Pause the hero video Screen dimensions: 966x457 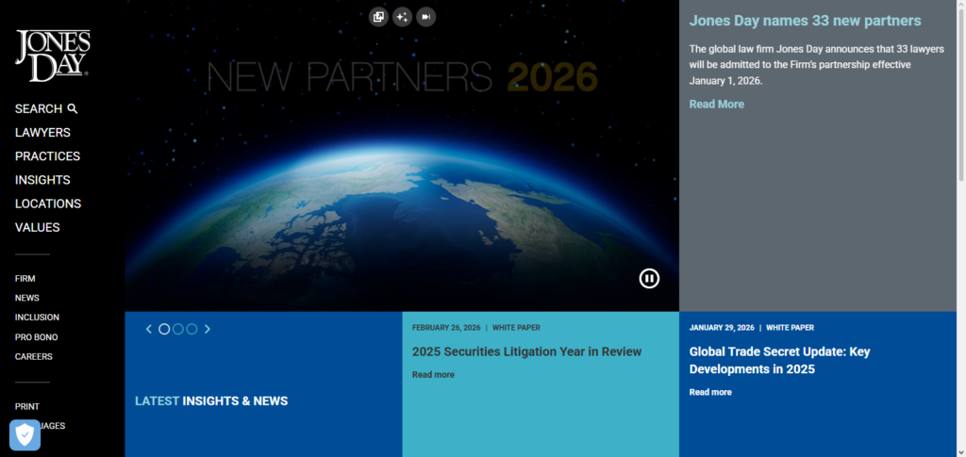(x=649, y=279)
